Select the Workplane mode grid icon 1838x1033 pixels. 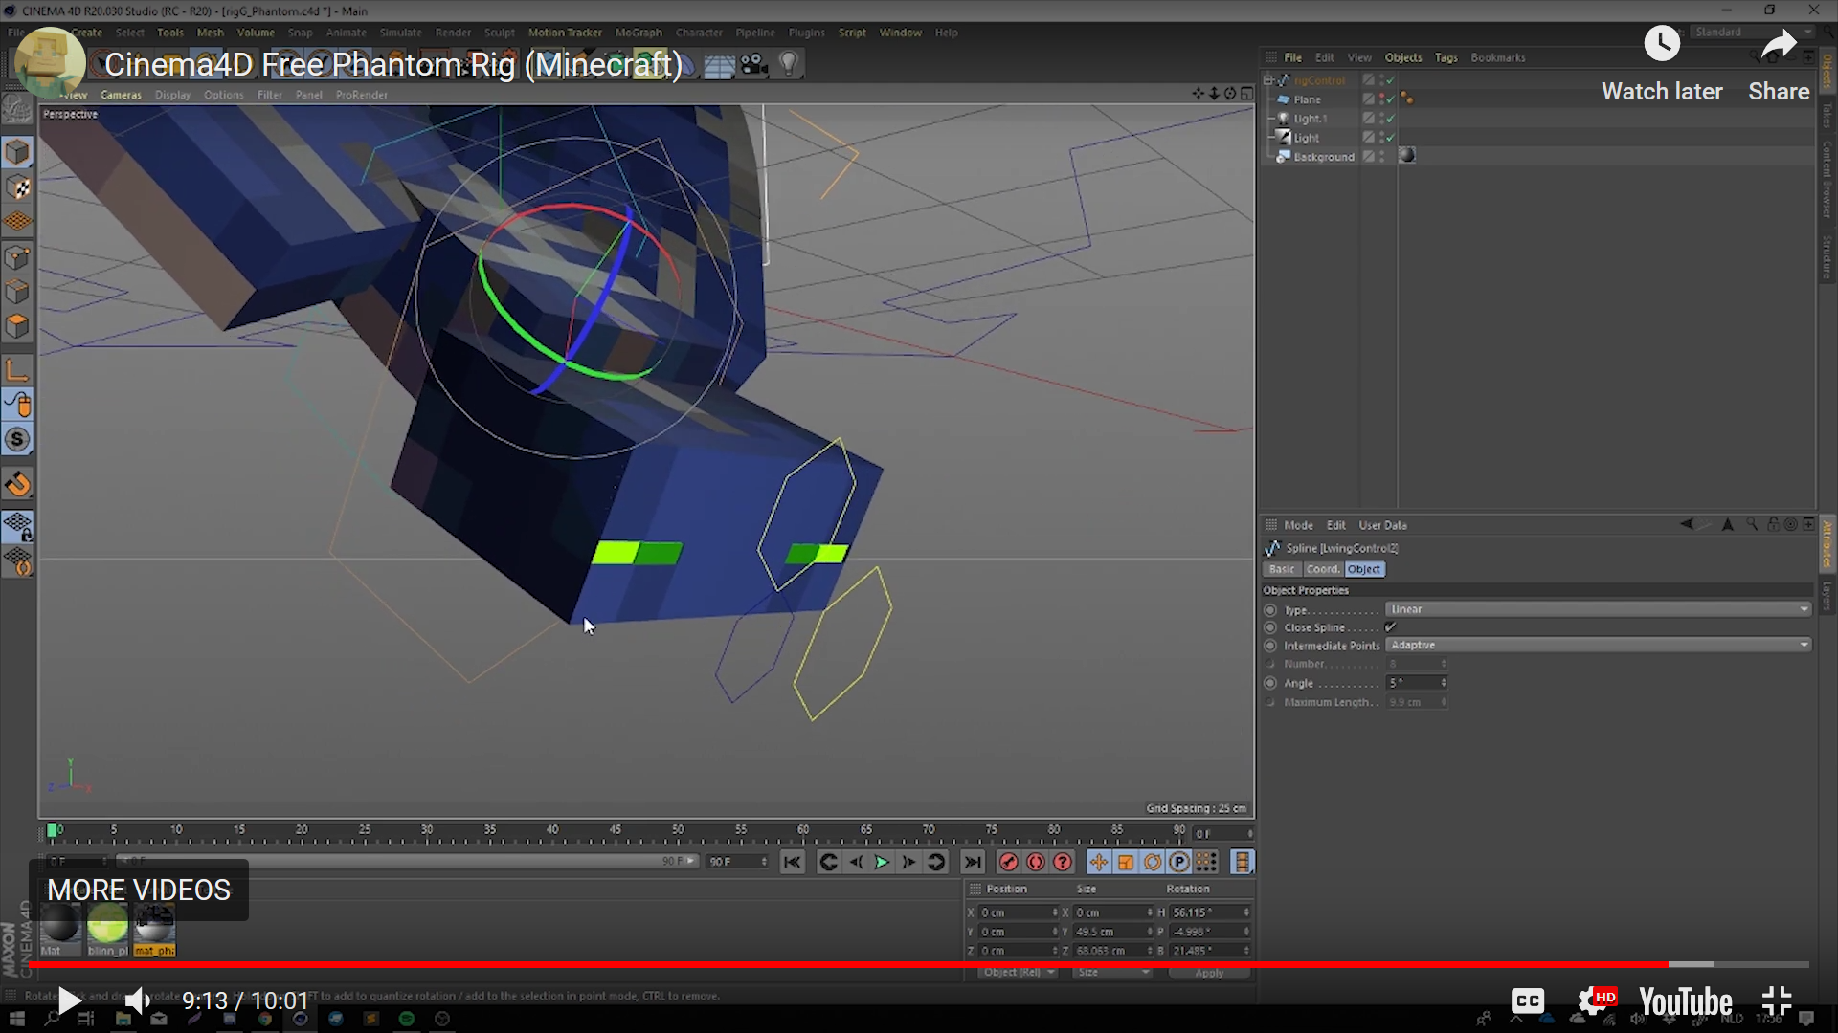[x=17, y=222]
